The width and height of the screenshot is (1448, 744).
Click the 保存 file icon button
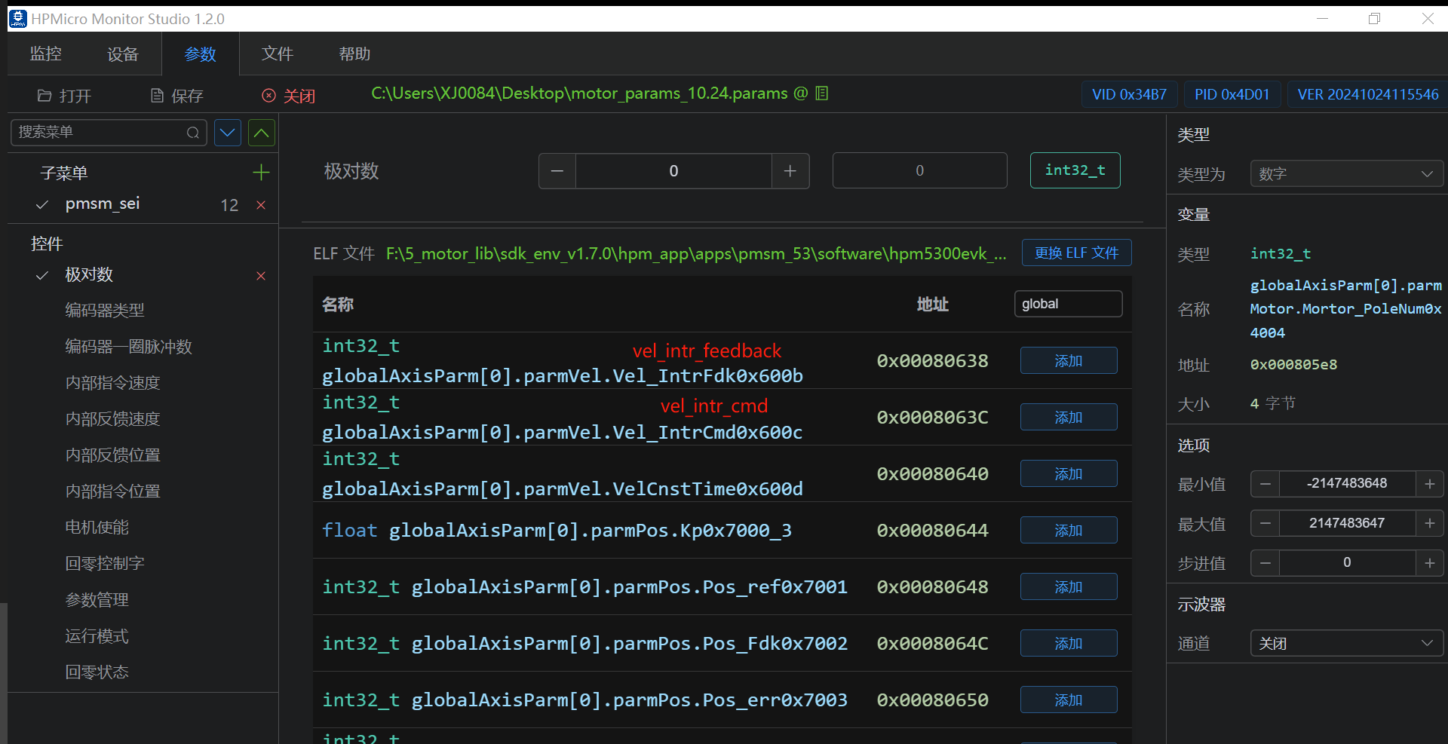(177, 96)
